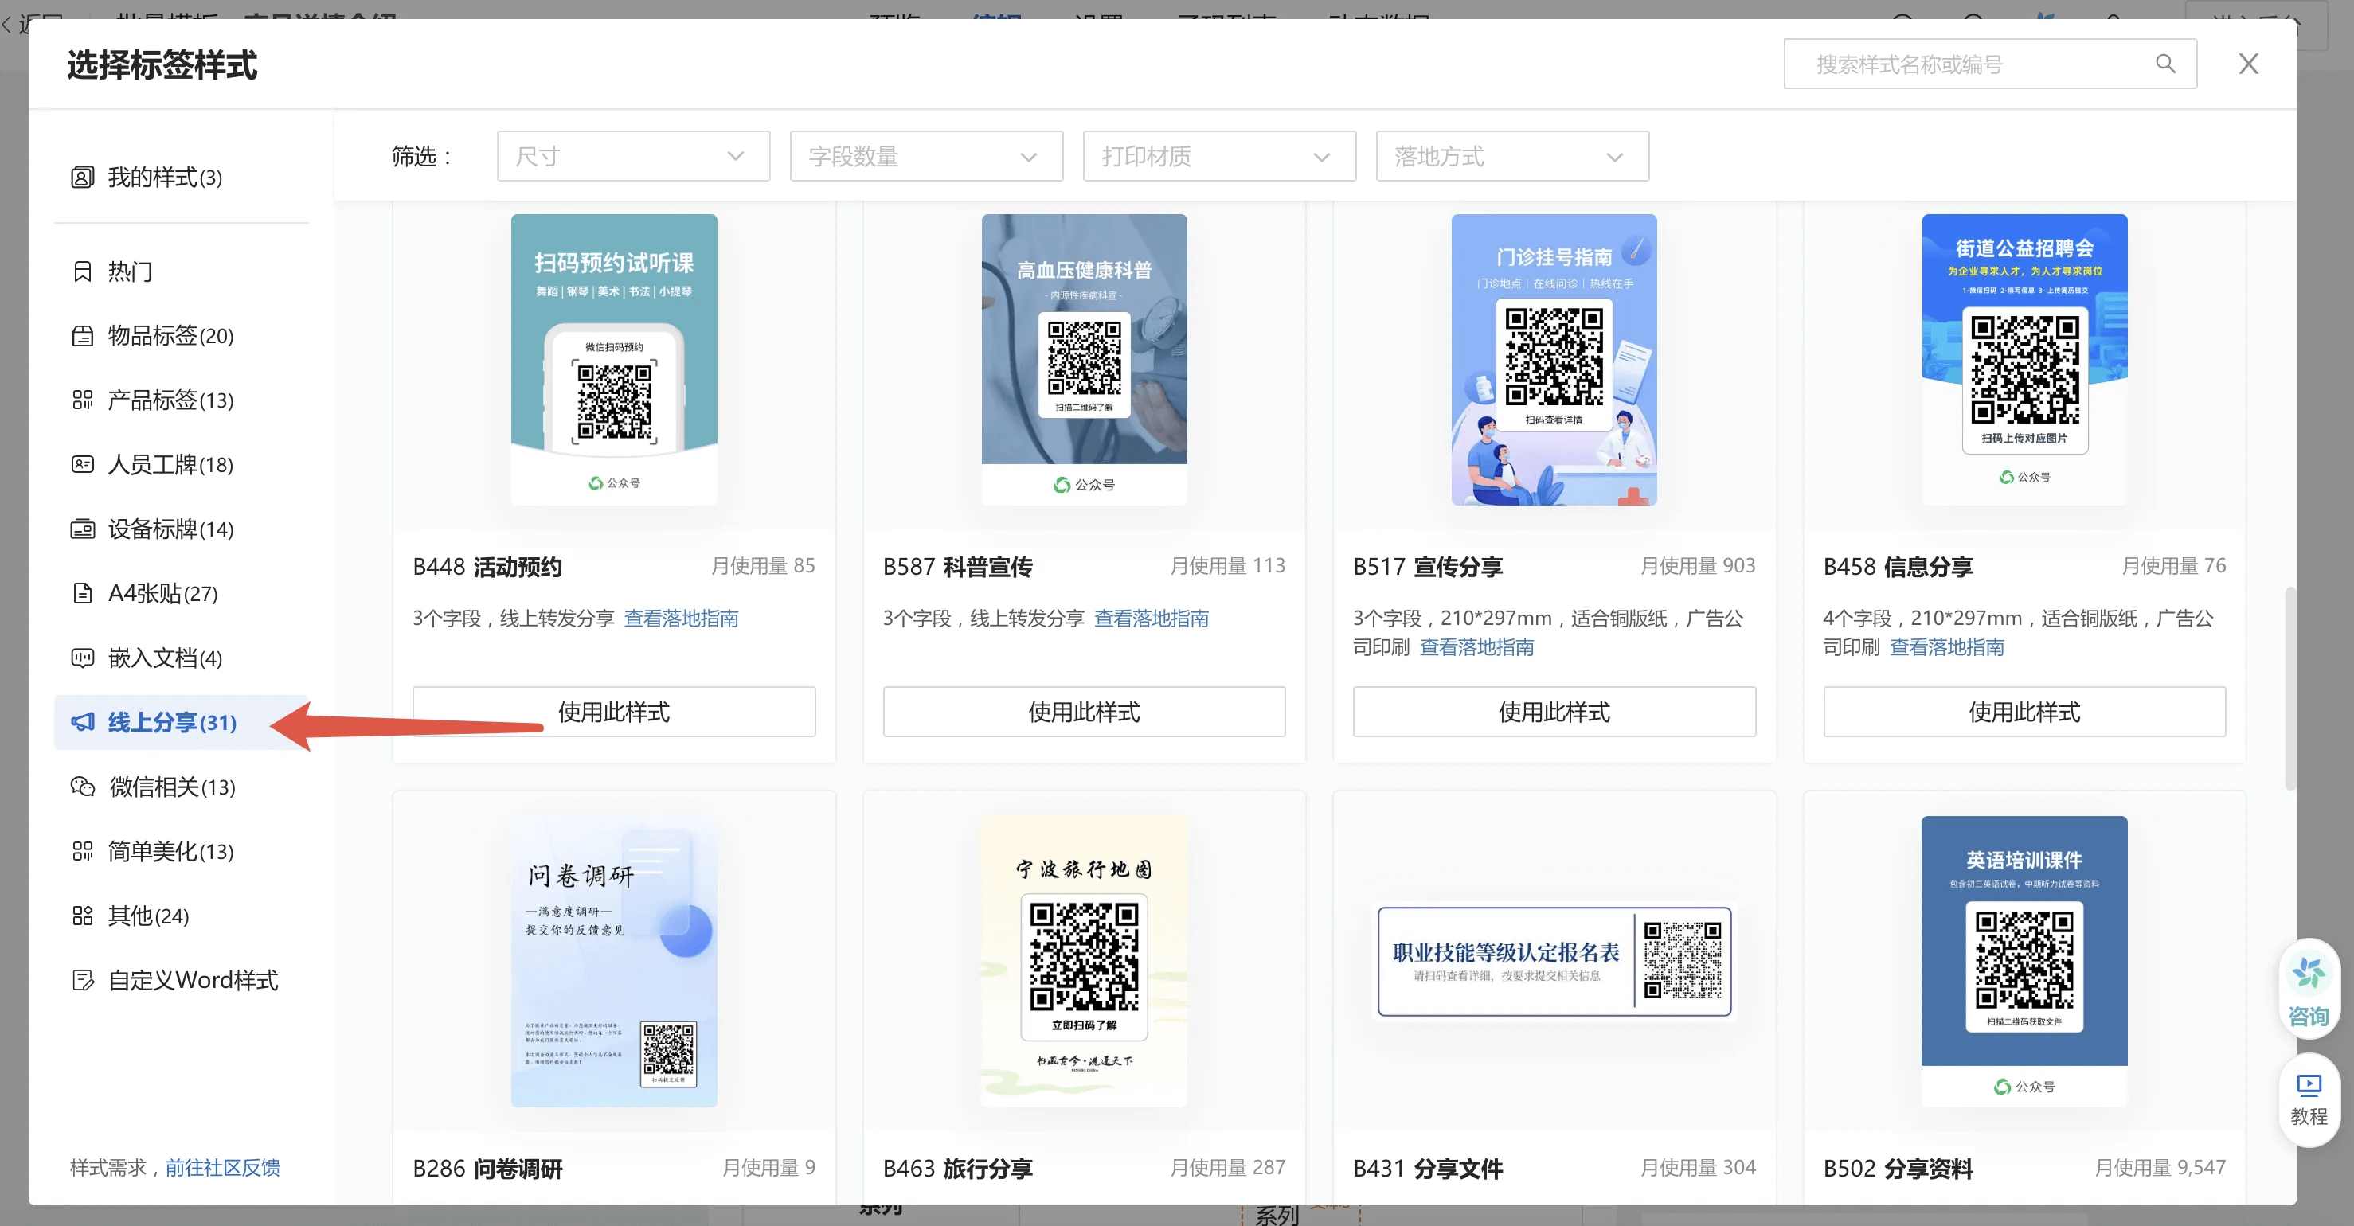Expand the 落地方式 filter dropdown
Image resolution: width=2354 pixels, height=1226 pixels.
pos(1512,156)
